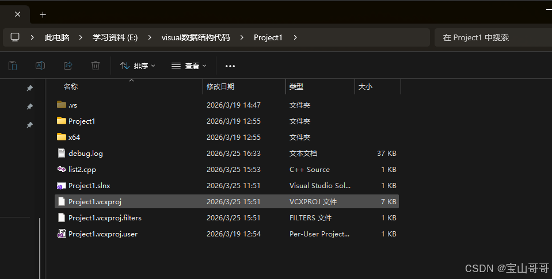This screenshot has height=279, width=552.
Task: Click the navigation pane scrollbar
Action: [x=40, y=248]
